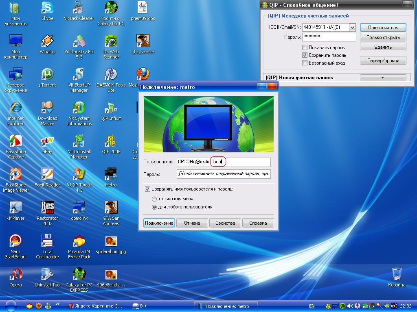Enable Показать пароль checkbox in QIP

(x=305, y=48)
